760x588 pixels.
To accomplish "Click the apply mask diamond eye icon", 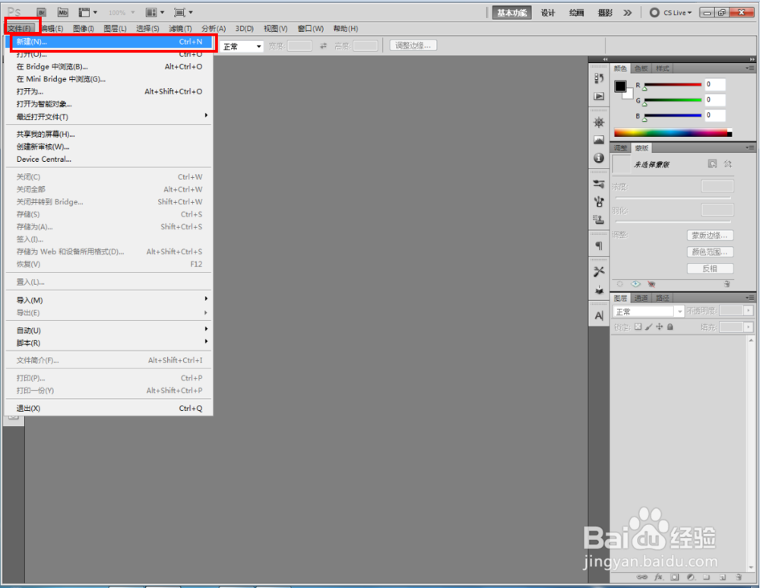I will pos(635,284).
